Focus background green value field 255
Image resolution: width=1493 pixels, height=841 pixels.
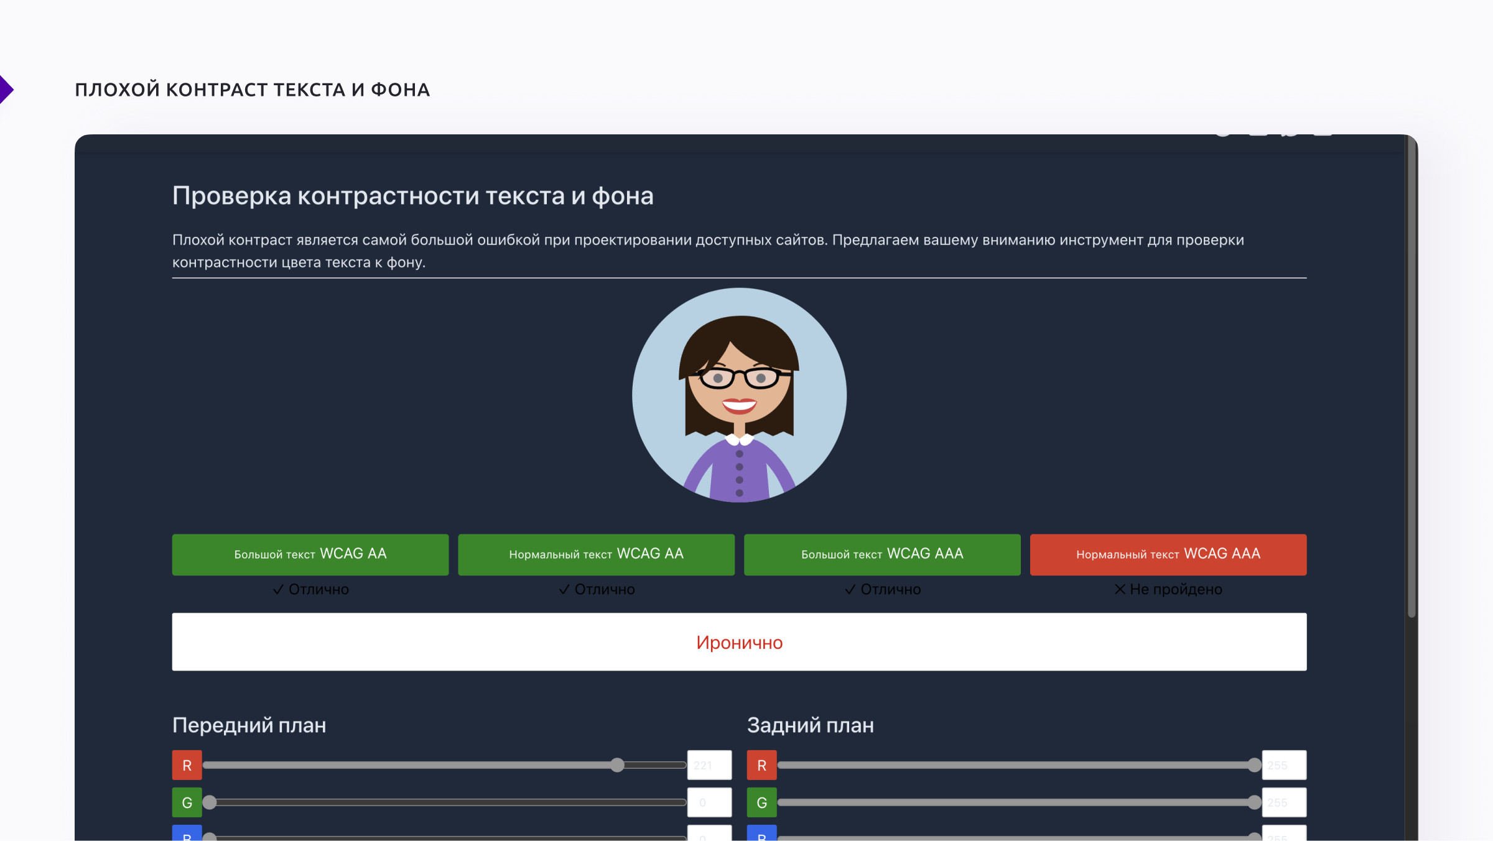[x=1284, y=802]
